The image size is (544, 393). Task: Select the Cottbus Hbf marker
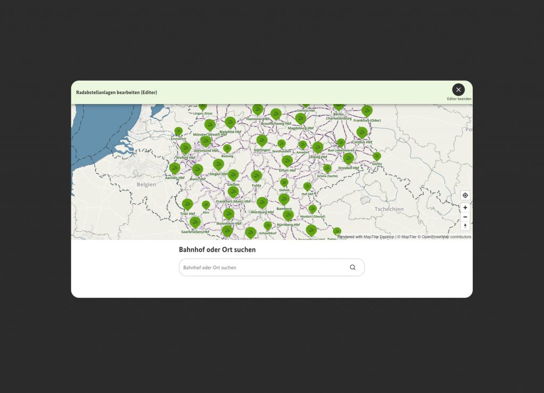tap(362, 132)
